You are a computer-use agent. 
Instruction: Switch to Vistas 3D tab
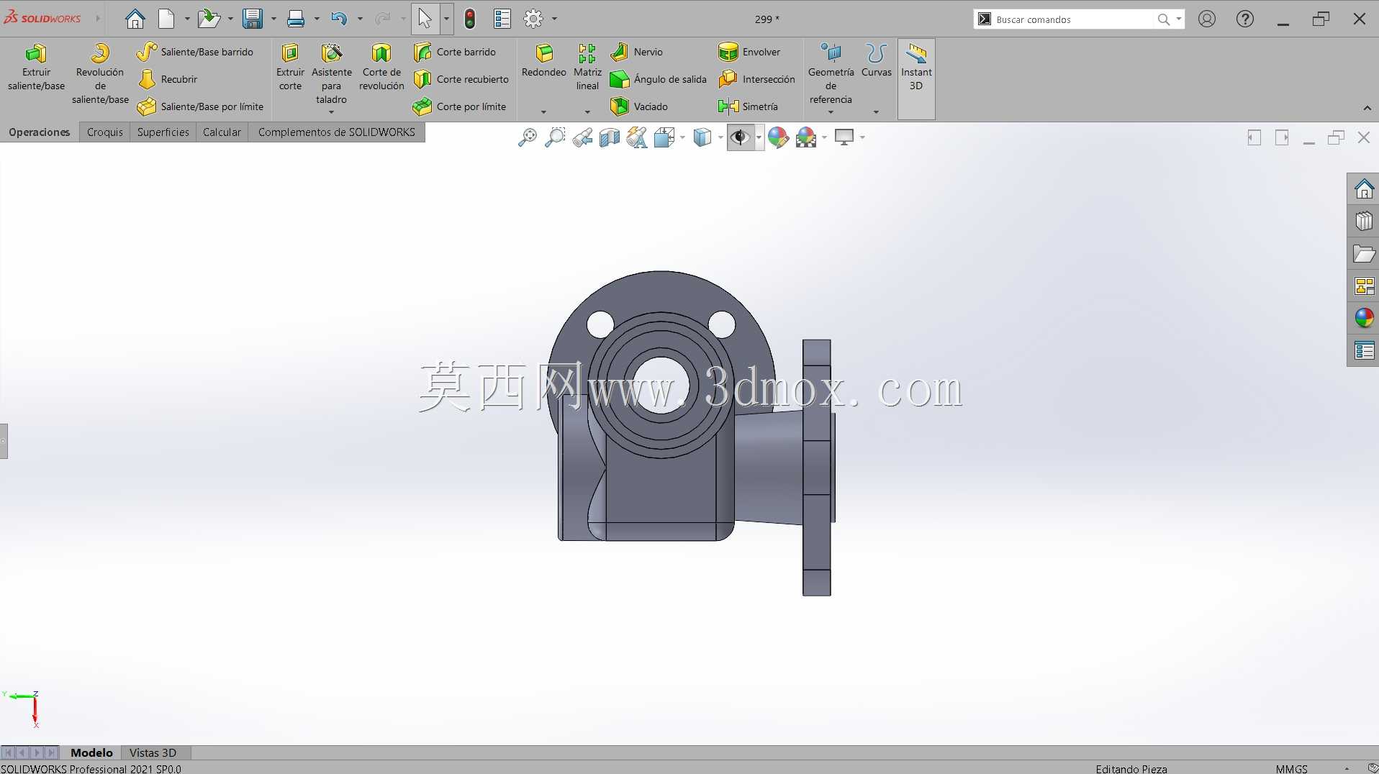153,752
